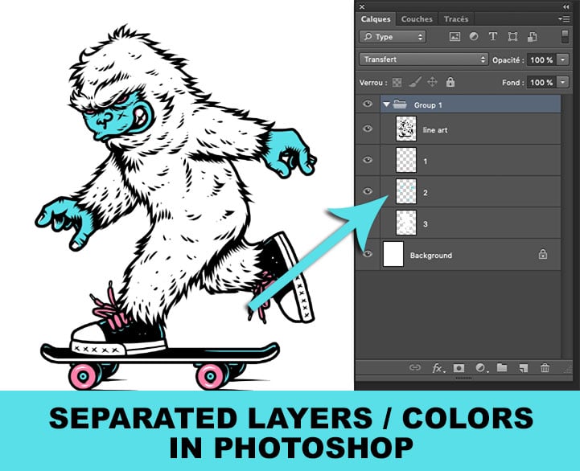Lock all padlock icon beside Verrou
Viewport: 580px width, 471px height.
[450, 82]
